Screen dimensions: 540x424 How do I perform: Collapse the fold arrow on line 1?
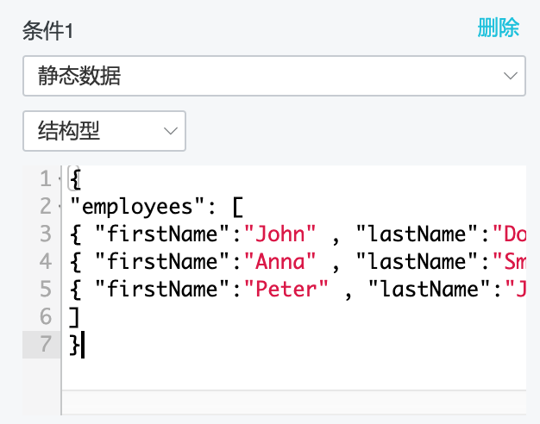(x=58, y=179)
